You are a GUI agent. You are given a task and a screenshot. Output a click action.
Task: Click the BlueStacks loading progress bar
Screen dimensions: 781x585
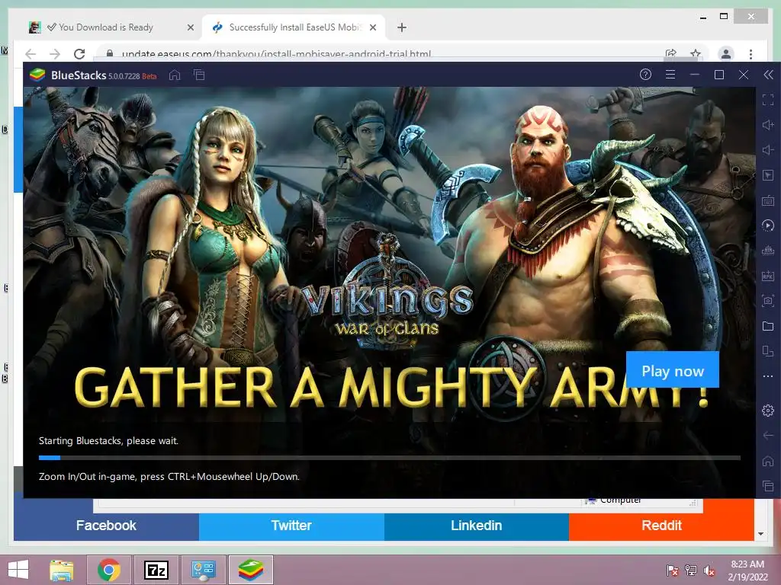[x=390, y=458]
